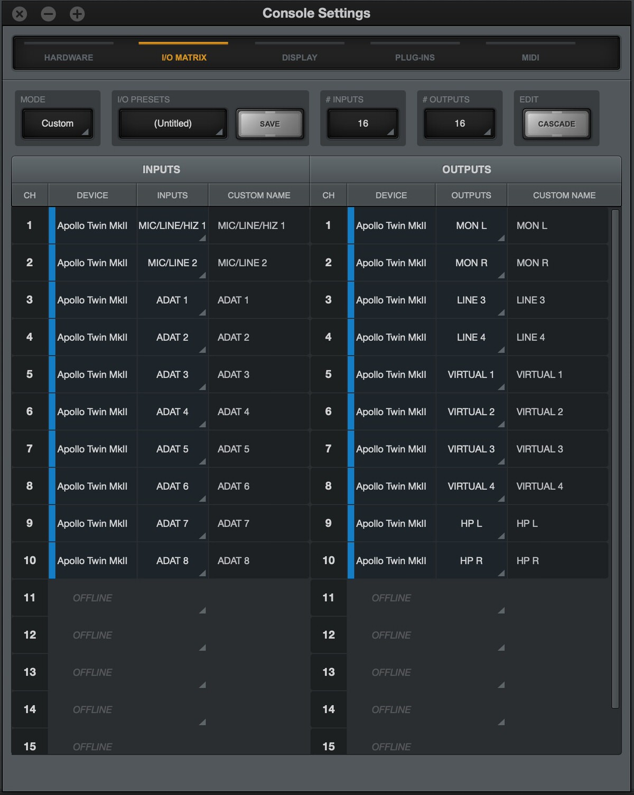Open the ADAT 5 input selector
The width and height of the screenshot is (634, 795).
(x=172, y=449)
